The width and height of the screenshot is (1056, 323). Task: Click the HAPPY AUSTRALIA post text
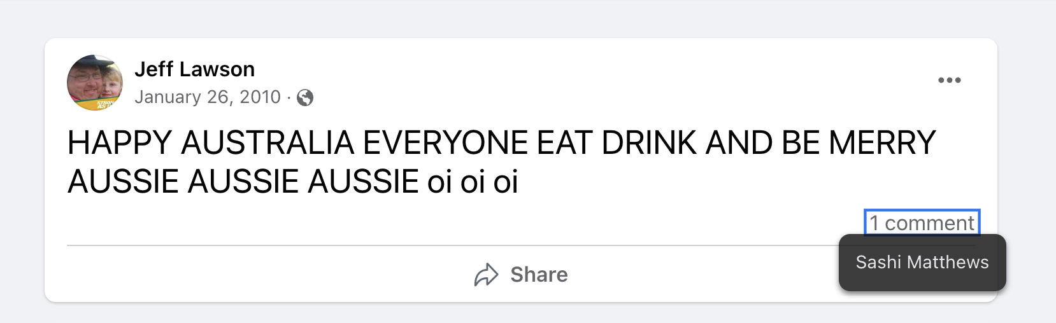point(501,142)
